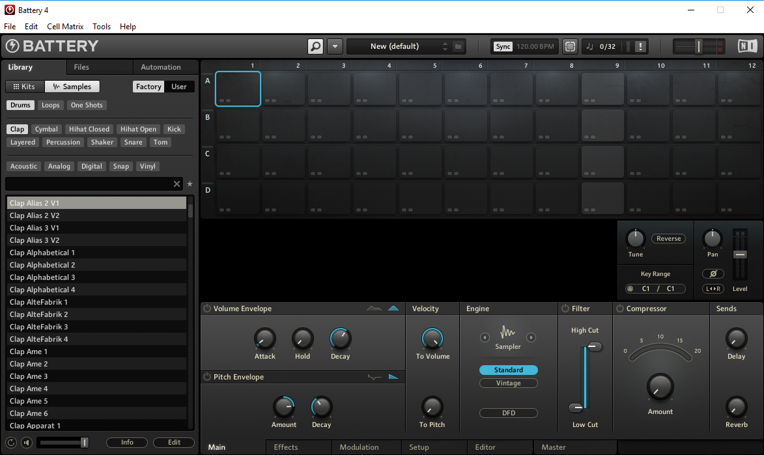Screen dimensions: 764x455
Task: Toggle the Pitch Envelope power button
Action: point(207,377)
